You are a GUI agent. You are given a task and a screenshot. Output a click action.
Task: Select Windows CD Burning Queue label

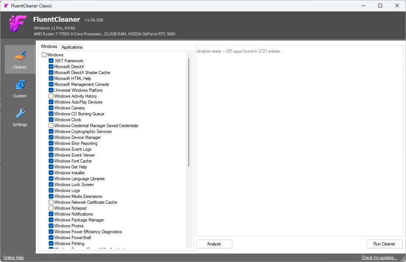tap(79, 114)
